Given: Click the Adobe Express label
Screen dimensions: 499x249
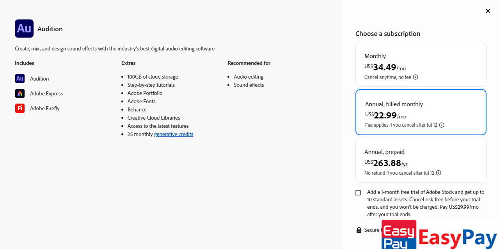Looking at the screenshot, I should (x=46, y=93).
